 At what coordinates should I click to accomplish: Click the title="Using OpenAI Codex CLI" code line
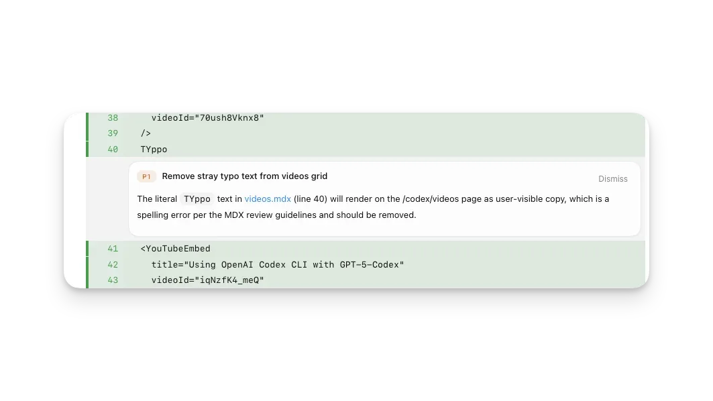278,265
